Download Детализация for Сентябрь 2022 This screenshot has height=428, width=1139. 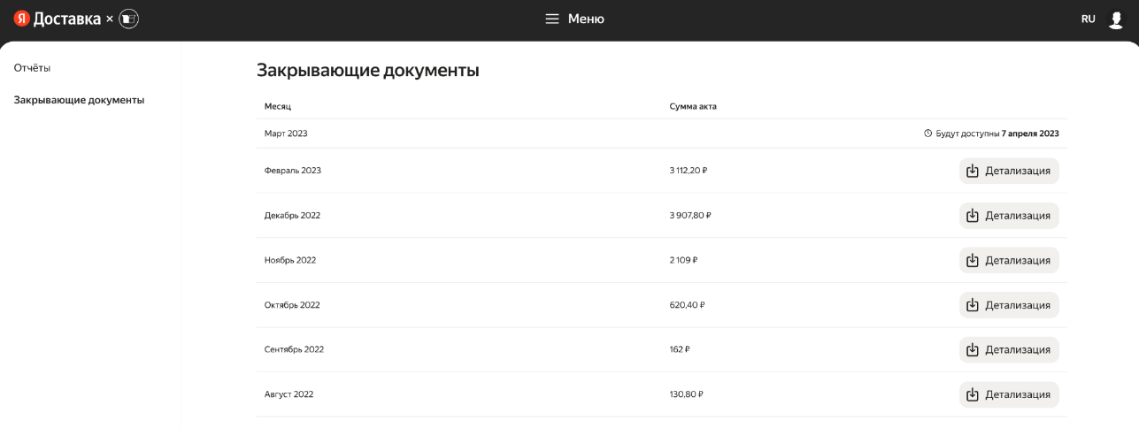[x=1009, y=349]
